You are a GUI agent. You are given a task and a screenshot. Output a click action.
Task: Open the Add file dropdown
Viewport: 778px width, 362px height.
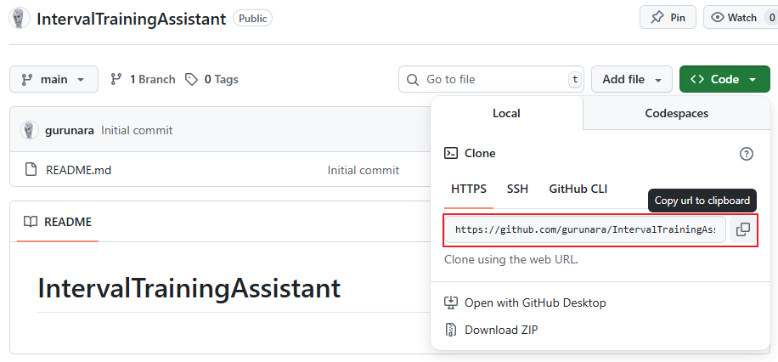click(x=632, y=79)
